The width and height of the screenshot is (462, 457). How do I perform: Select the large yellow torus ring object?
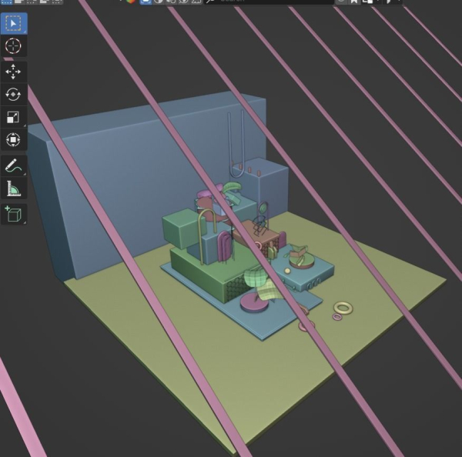pyautogui.click(x=343, y=309)
